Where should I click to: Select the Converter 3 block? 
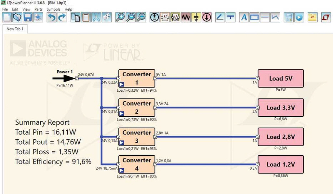click(x=137, y=137)
